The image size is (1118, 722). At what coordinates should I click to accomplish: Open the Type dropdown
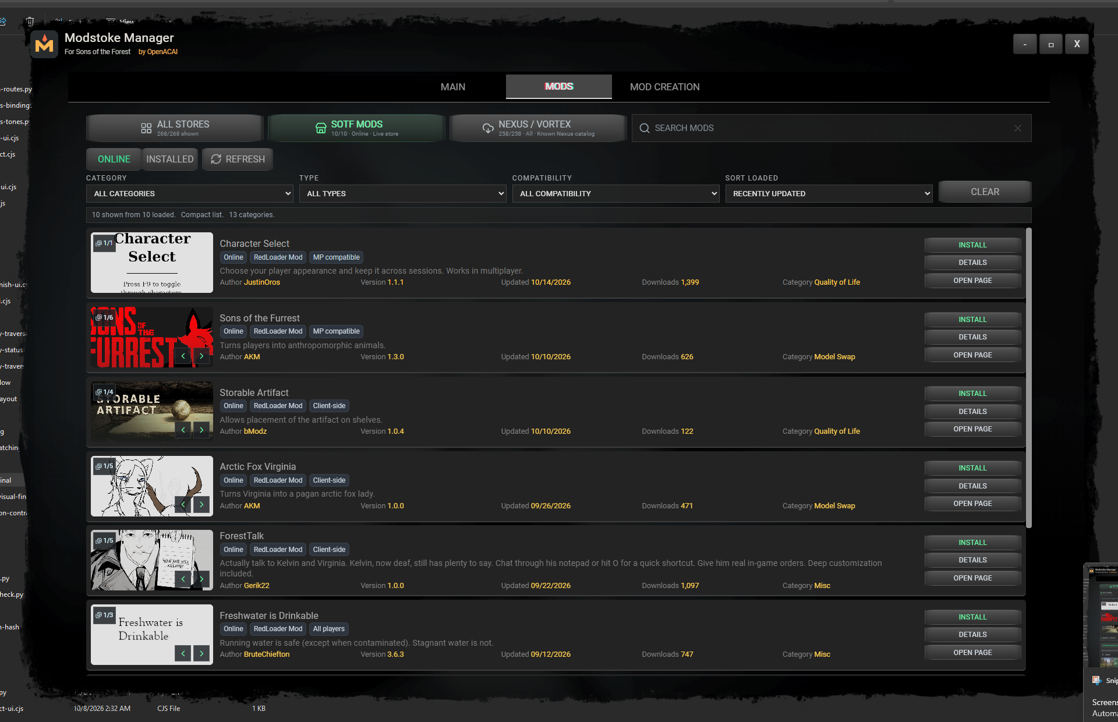click(x=402, y=193)
